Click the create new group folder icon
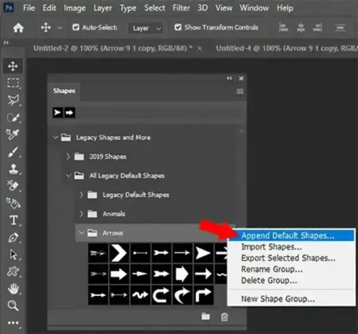Image resolution: width=358 pixels, height=334 pixels. tap(205, 317)
